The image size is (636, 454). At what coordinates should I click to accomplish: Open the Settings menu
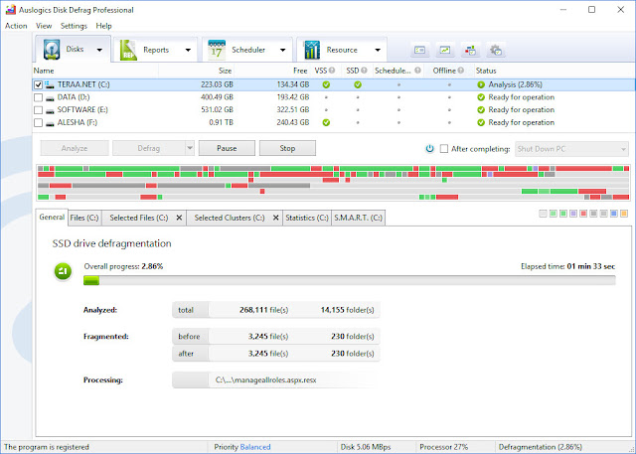pyautogui.click(x=74, y=26)
